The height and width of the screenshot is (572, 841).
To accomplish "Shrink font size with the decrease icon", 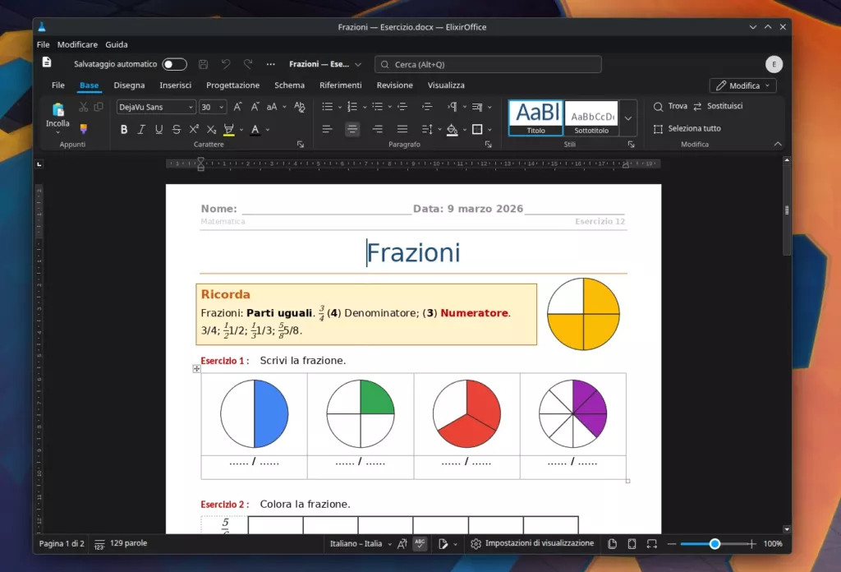I will tap(255, 107).
